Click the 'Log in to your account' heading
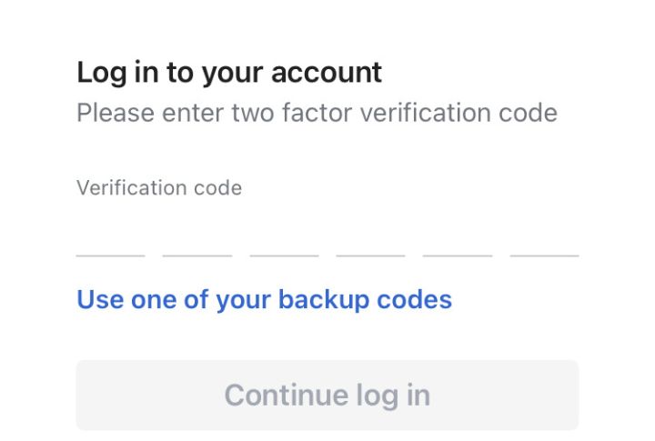Image resolution: width=655 pixels, height=441 pixels. tap(229, 72)
